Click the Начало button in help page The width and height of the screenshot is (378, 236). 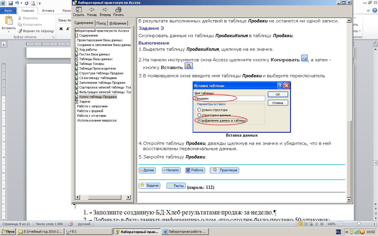(x=171, y=170)
